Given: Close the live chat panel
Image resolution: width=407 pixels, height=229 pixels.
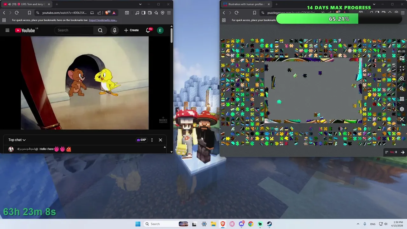Looking at the screenshot, I should click(x=160, y=140).
